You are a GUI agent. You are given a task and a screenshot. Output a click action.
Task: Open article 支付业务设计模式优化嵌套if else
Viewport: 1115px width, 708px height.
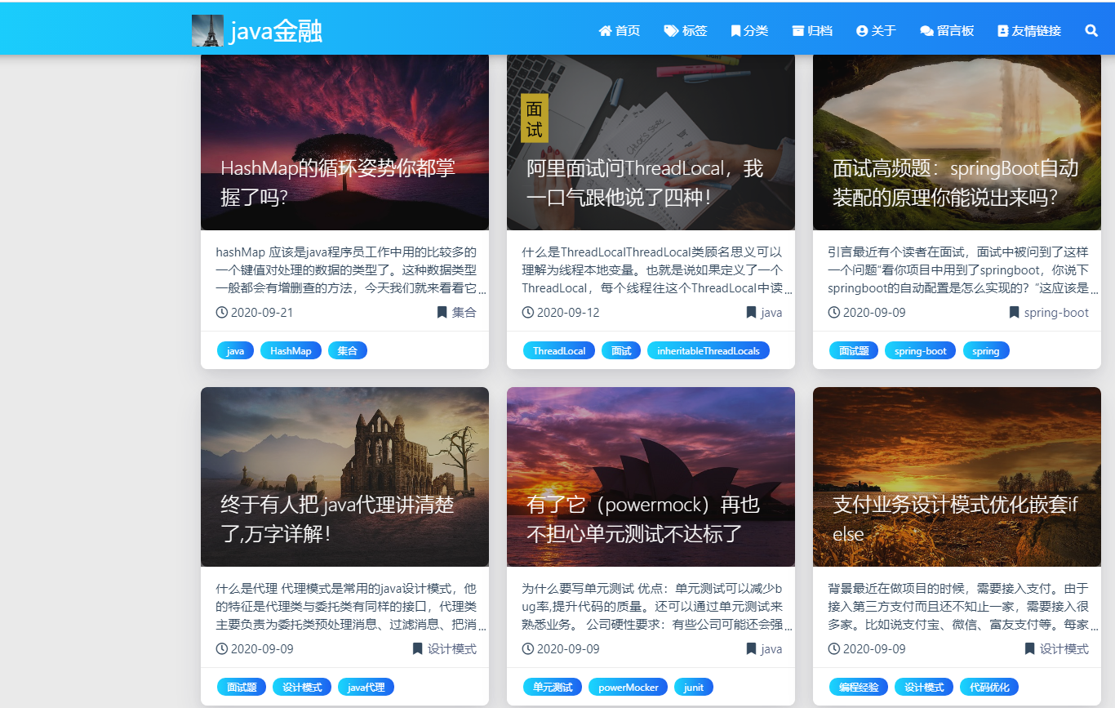(x=955, y=519)
